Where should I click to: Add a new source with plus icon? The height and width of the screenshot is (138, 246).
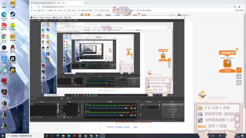click(58, 117)
